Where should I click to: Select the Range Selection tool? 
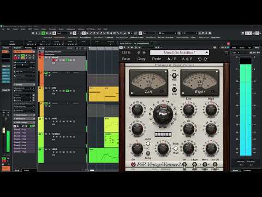click(x=87, y=33)
